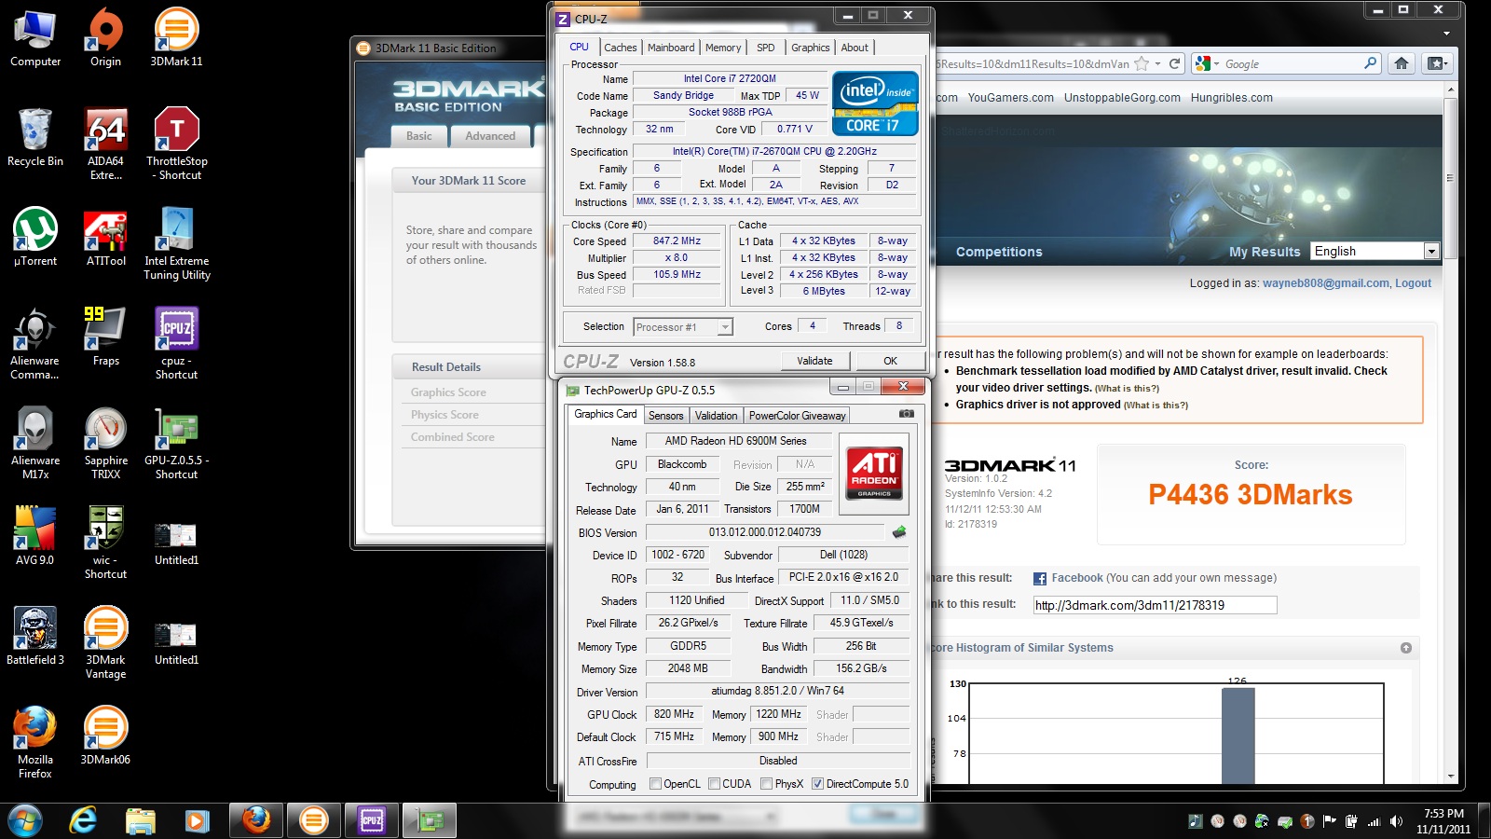Click the Firefox reload page icon
The image size is (1491, 839).
tap(1175, 63)
